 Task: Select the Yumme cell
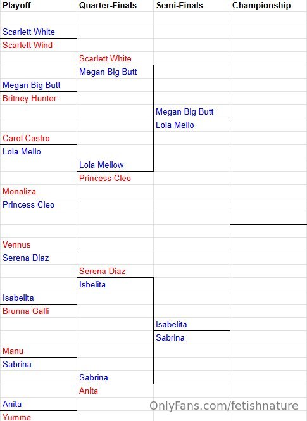39,417
